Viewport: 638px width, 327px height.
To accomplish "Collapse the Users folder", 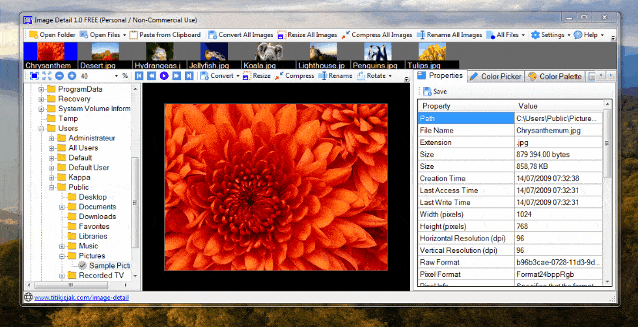I will coord(41,128).
